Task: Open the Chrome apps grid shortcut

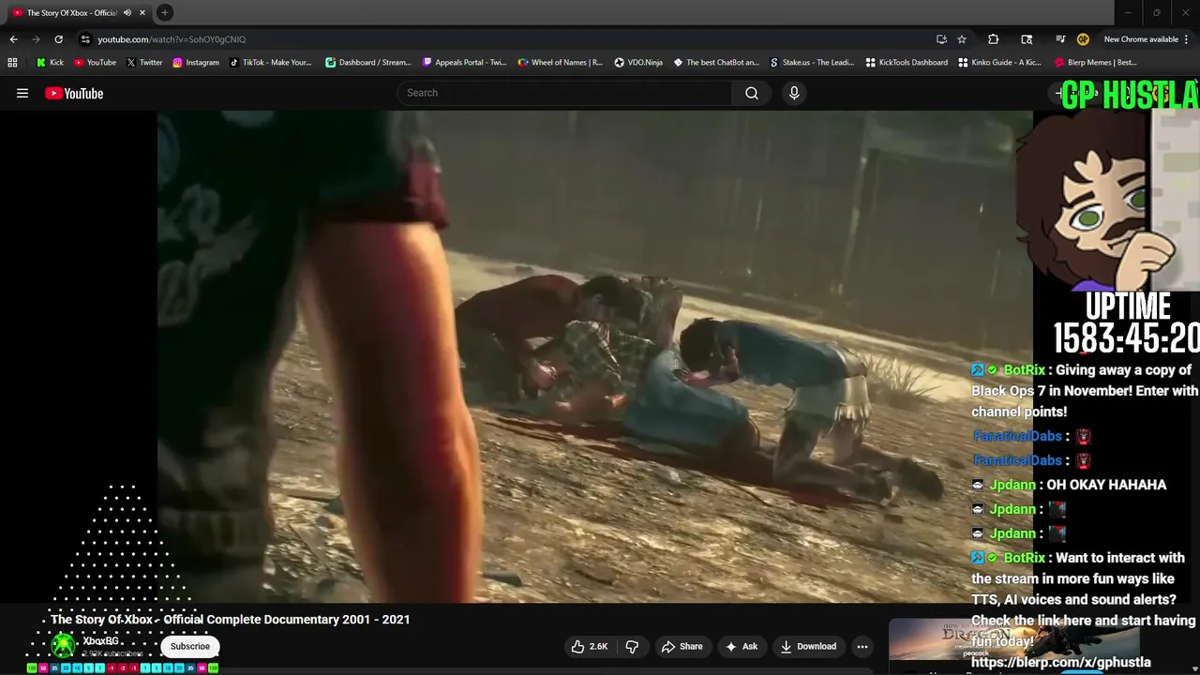Action: [x=12, y=63]
